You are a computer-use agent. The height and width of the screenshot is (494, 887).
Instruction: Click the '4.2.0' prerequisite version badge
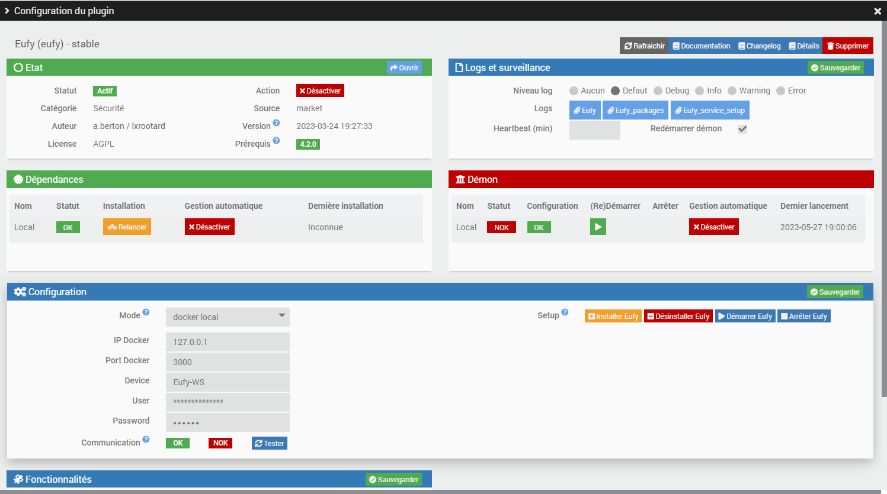(x=308, y=144)
